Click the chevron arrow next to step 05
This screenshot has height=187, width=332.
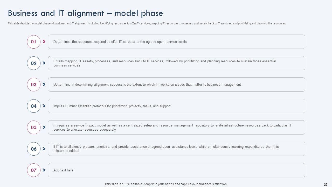[44, 127]
